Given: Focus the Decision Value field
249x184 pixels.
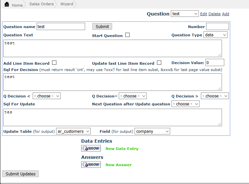Looking at the screenshot, I should pos(215,62).
